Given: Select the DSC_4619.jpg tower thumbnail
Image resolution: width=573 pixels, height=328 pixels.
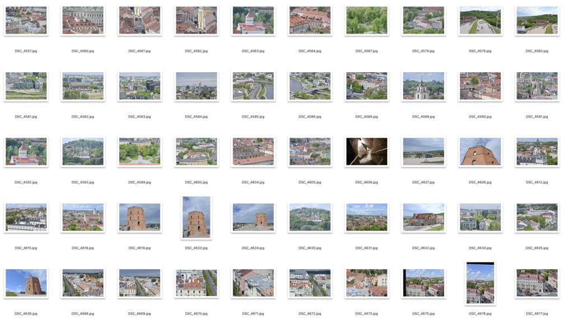Looking at the screenshot, I should pyautogui.click(x=139, y=217).
